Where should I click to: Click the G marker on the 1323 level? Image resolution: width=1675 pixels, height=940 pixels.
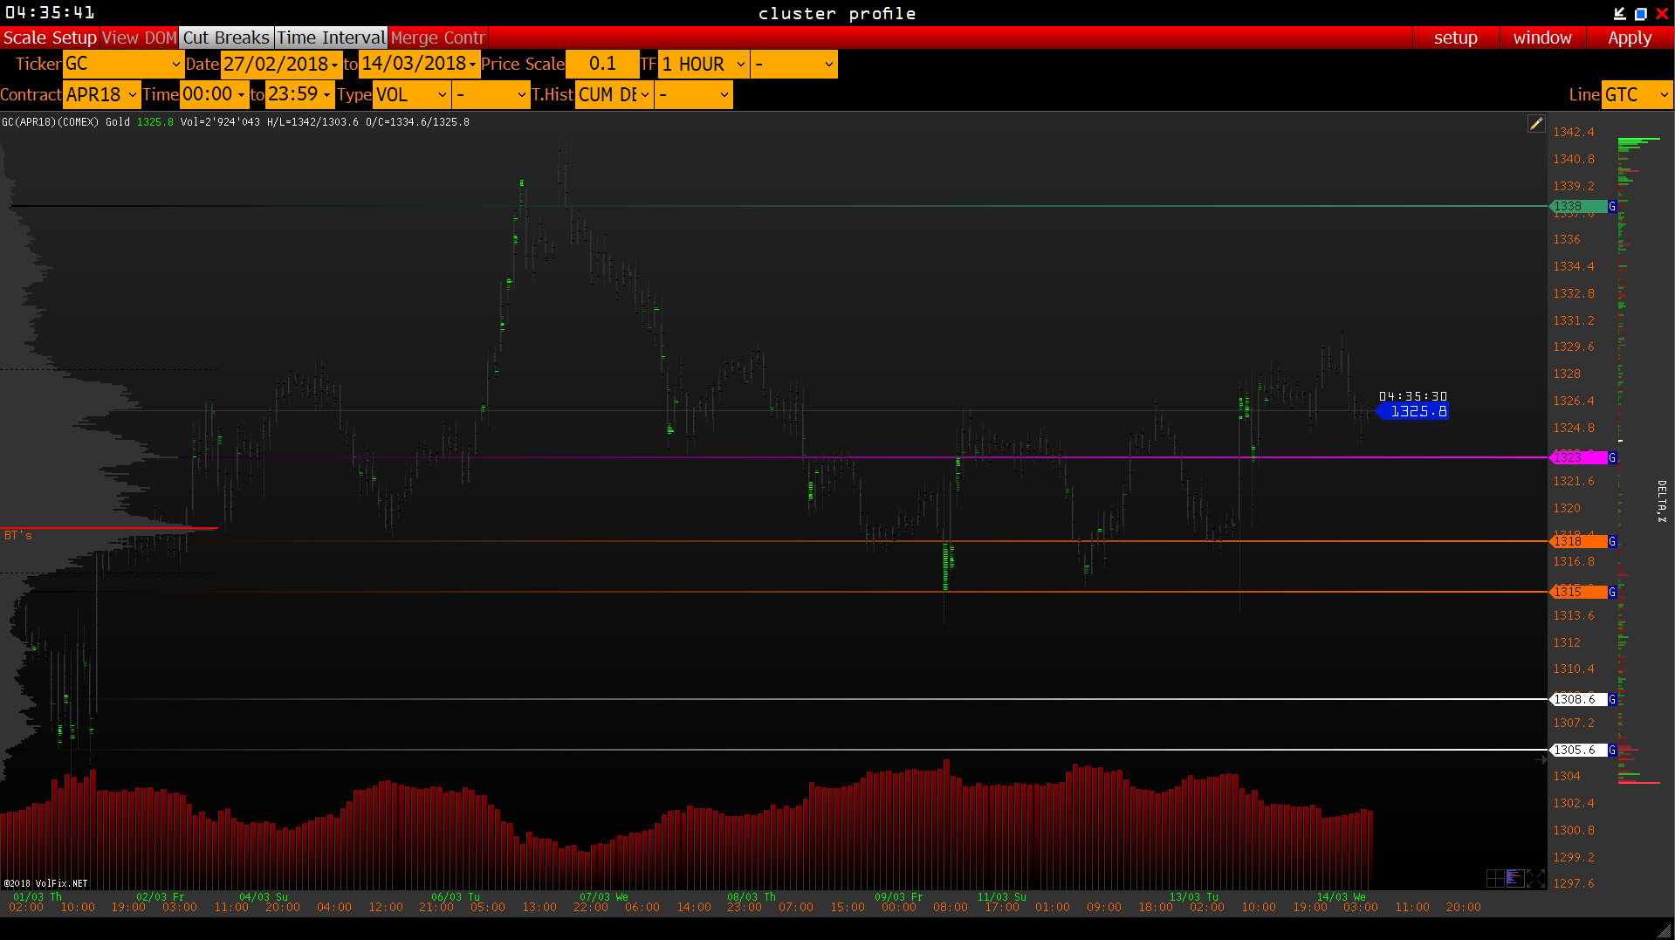tap(1612, 458)
